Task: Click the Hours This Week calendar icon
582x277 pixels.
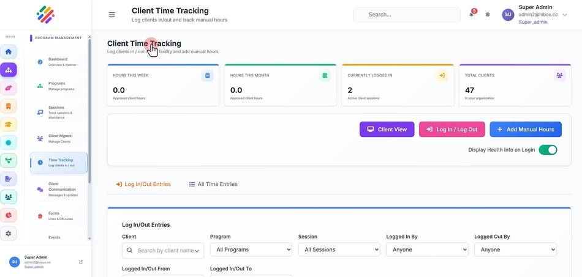Action: (208, 76)
